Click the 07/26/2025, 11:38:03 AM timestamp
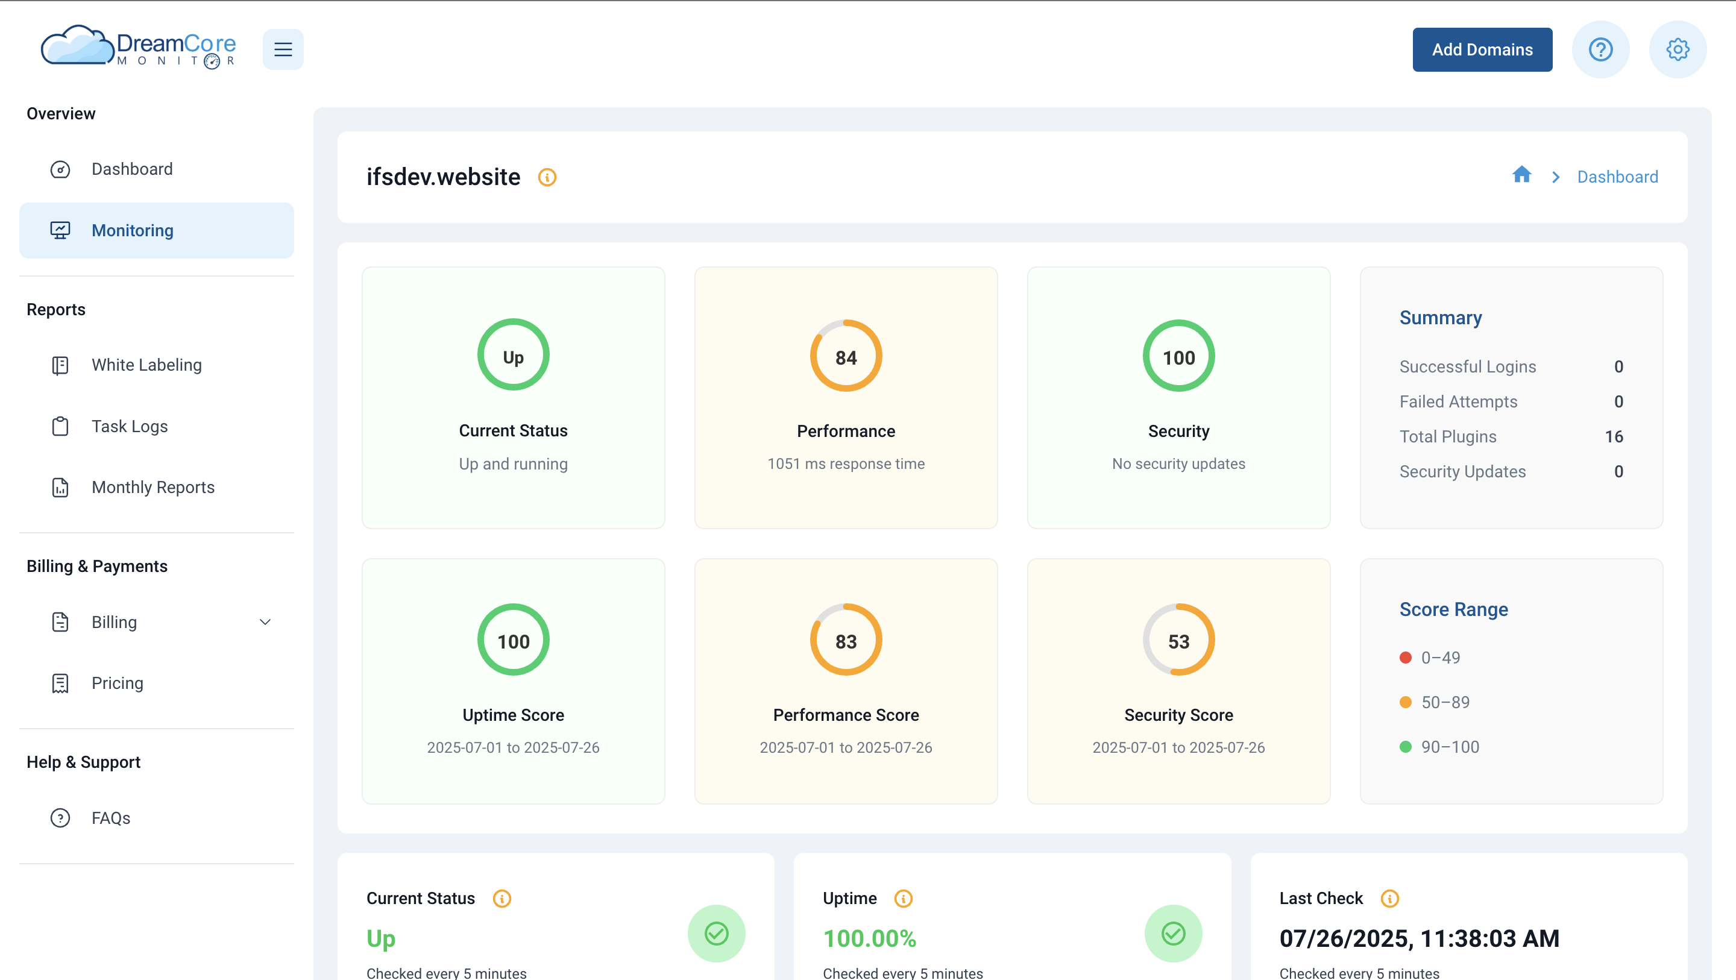Image resolution: width=1736 pixels, height=980 pixels. coord(1420,938)
